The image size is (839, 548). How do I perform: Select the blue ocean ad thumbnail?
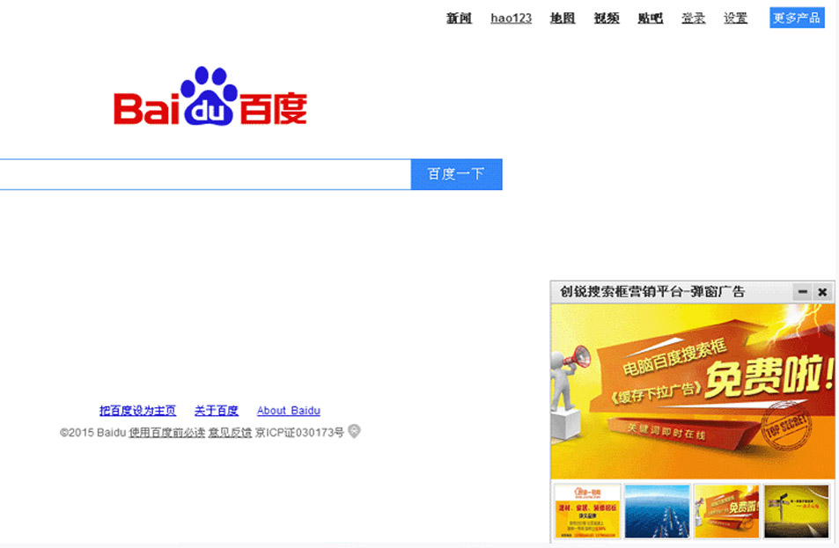pyautogui.click(x=657, y=511)
